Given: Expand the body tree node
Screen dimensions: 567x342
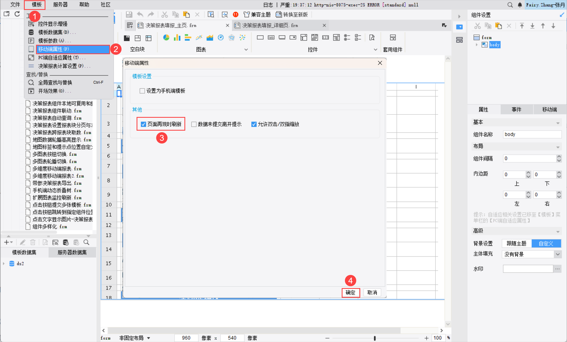Looking at the screenshot, I should (477, 45).
